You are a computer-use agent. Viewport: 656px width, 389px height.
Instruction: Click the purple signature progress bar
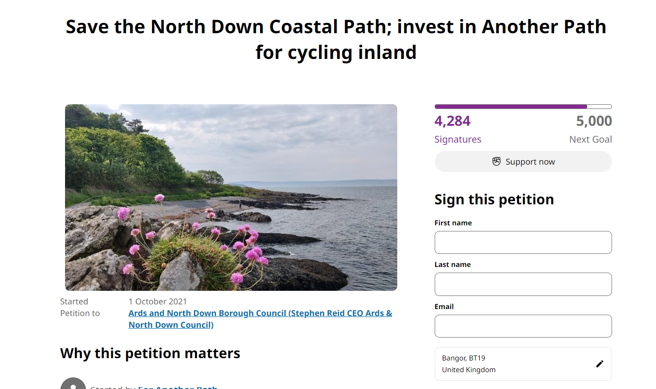[x=523, y=107]
